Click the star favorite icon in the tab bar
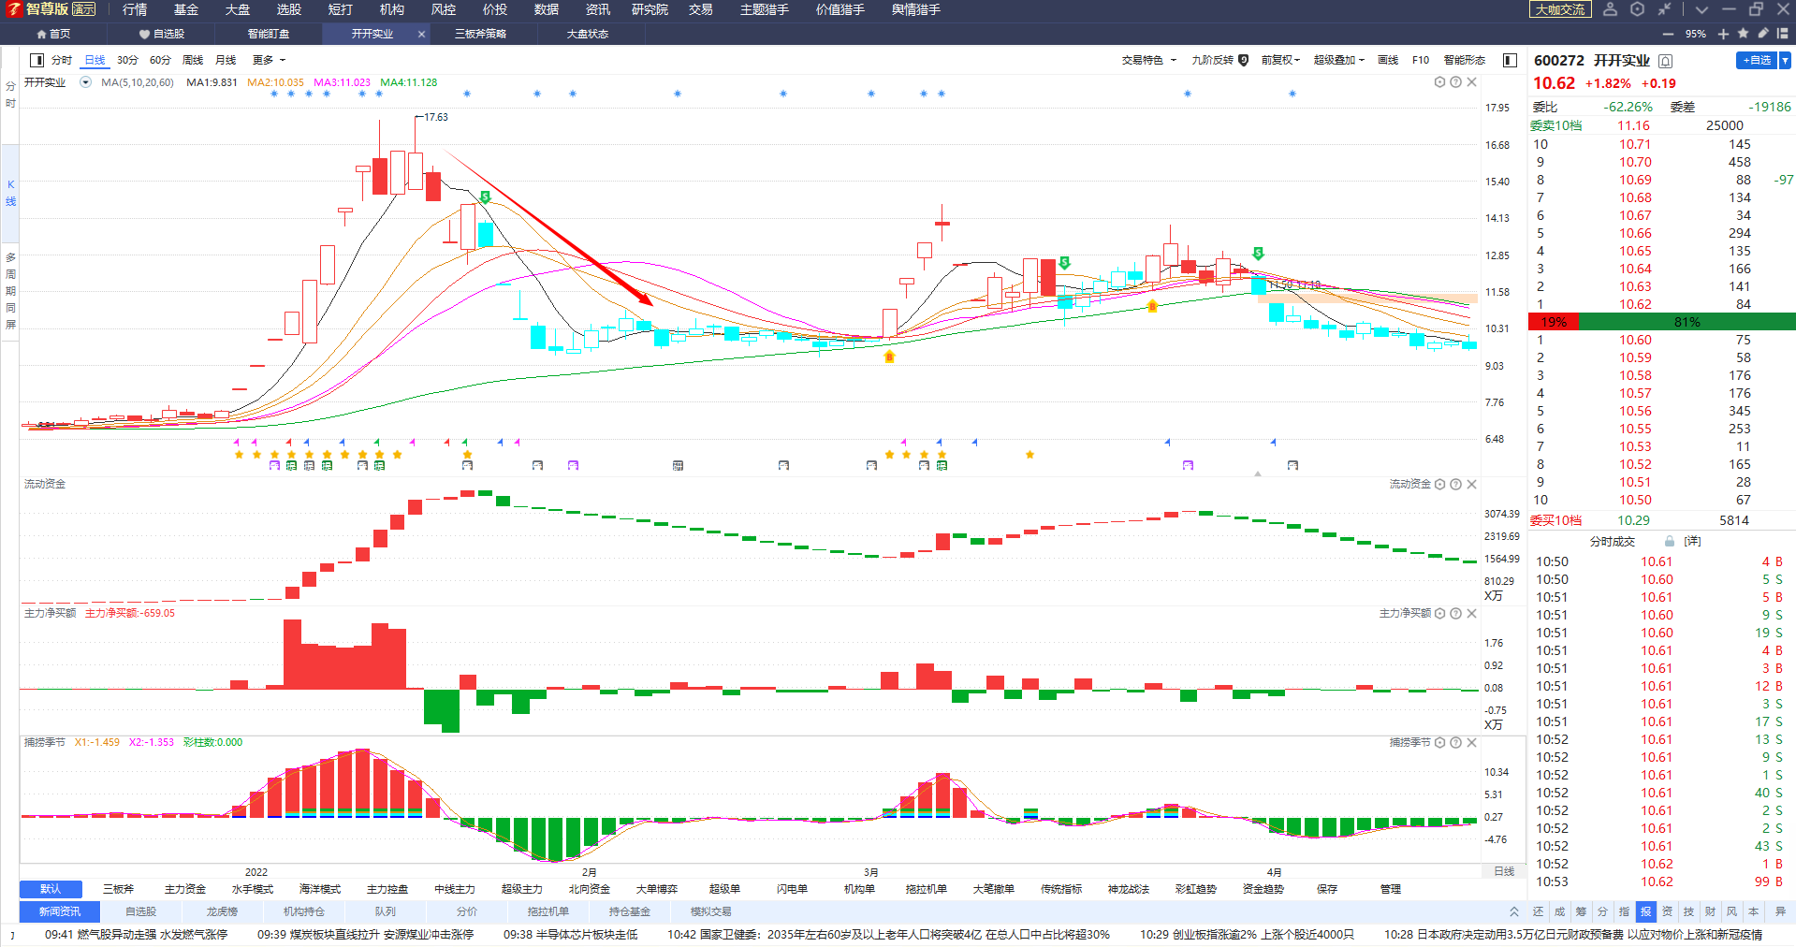The image size is (1796, 947). point(1743,34)
